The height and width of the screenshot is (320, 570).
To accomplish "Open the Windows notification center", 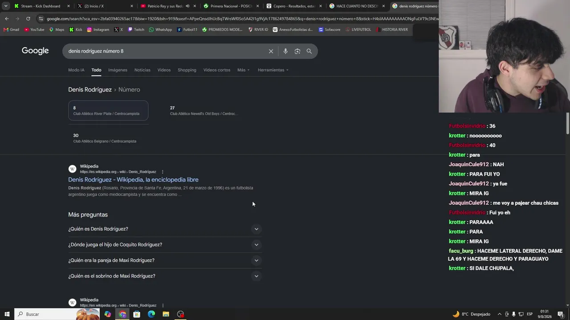I will coord(561,314).
